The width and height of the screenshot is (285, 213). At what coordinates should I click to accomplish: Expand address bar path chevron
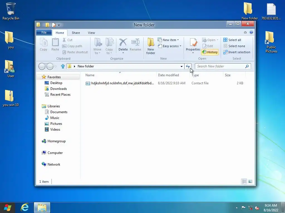pos(75,66)
